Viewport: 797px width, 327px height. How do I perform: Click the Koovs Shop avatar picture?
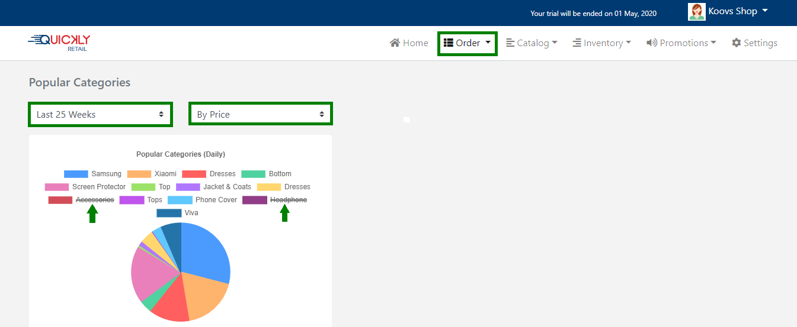(696, 12)
